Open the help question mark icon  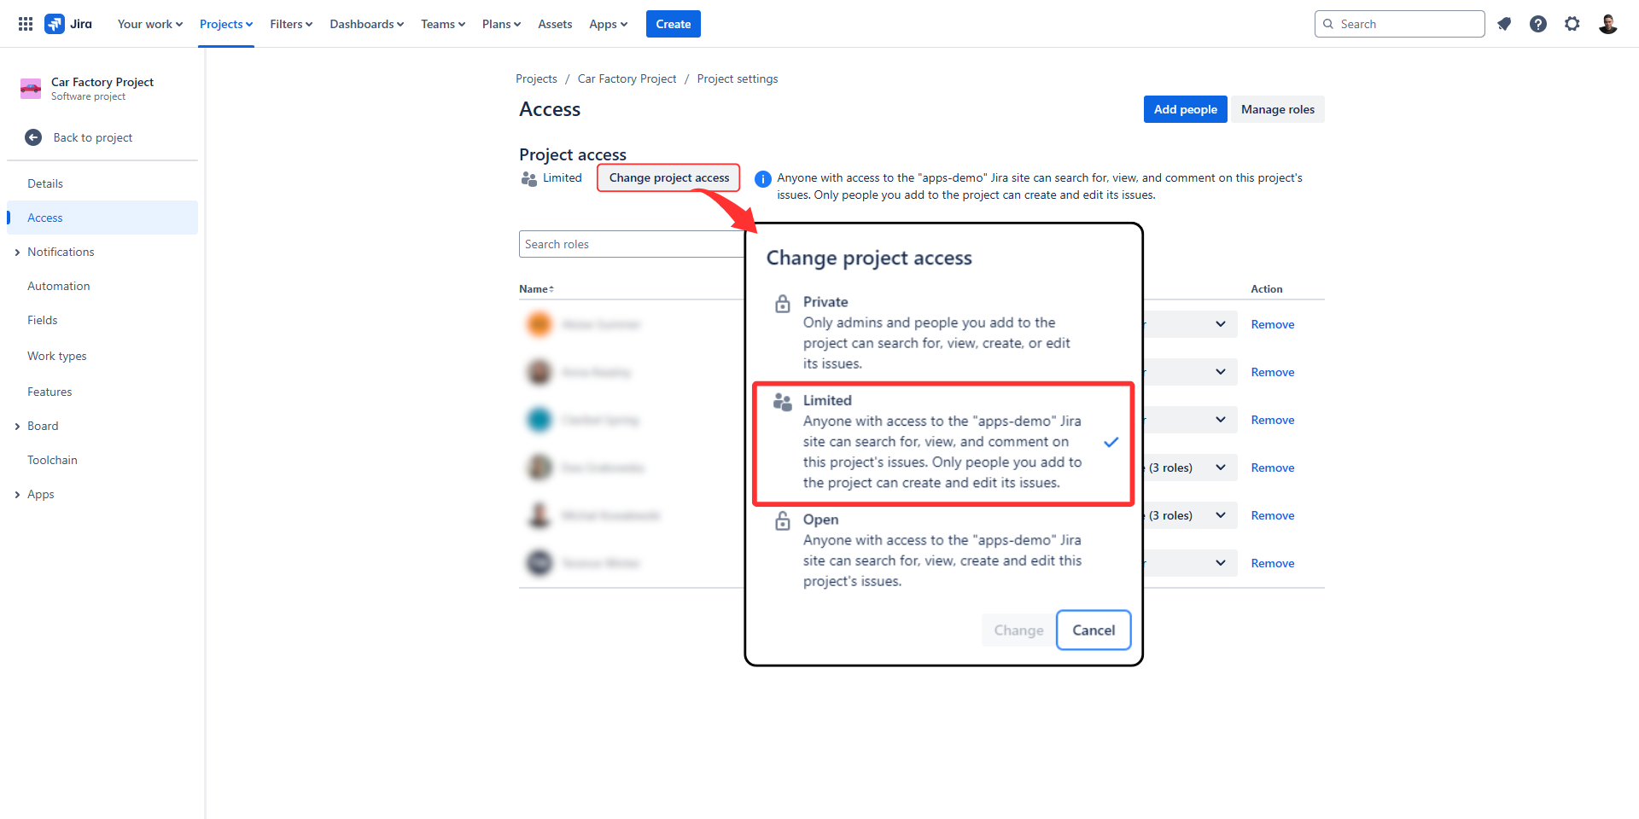coord(1538,24)
